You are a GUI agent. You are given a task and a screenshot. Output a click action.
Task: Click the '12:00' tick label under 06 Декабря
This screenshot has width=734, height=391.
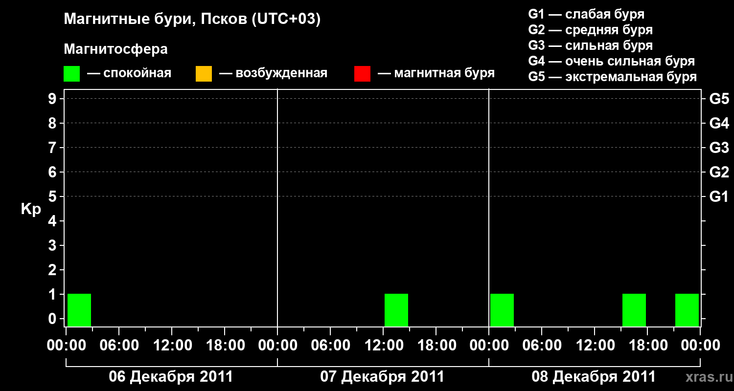click(x=172, y=346)
